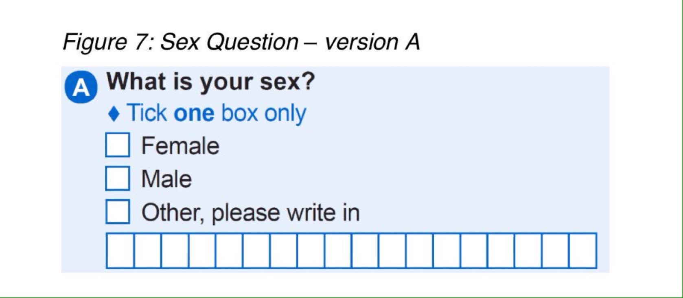
Task: Click the "Tick one box only" instruction
Action: click(217, 113)
